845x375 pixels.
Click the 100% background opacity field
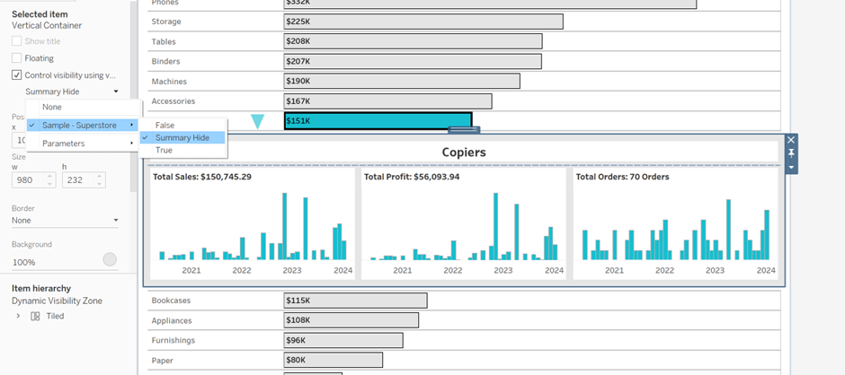54,262
